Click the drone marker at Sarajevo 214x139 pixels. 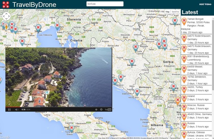[x=132, y=62]
